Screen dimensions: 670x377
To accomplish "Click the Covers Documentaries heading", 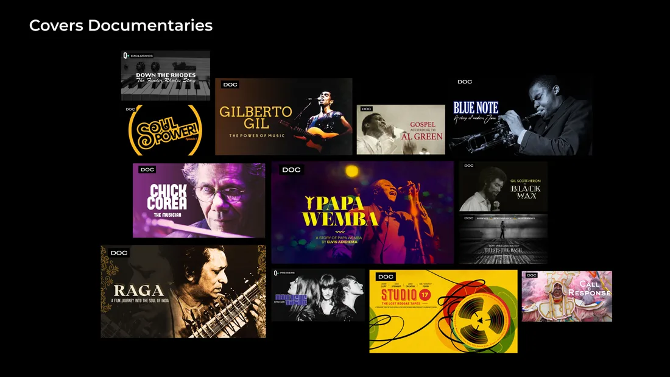I will coord(121,25).
